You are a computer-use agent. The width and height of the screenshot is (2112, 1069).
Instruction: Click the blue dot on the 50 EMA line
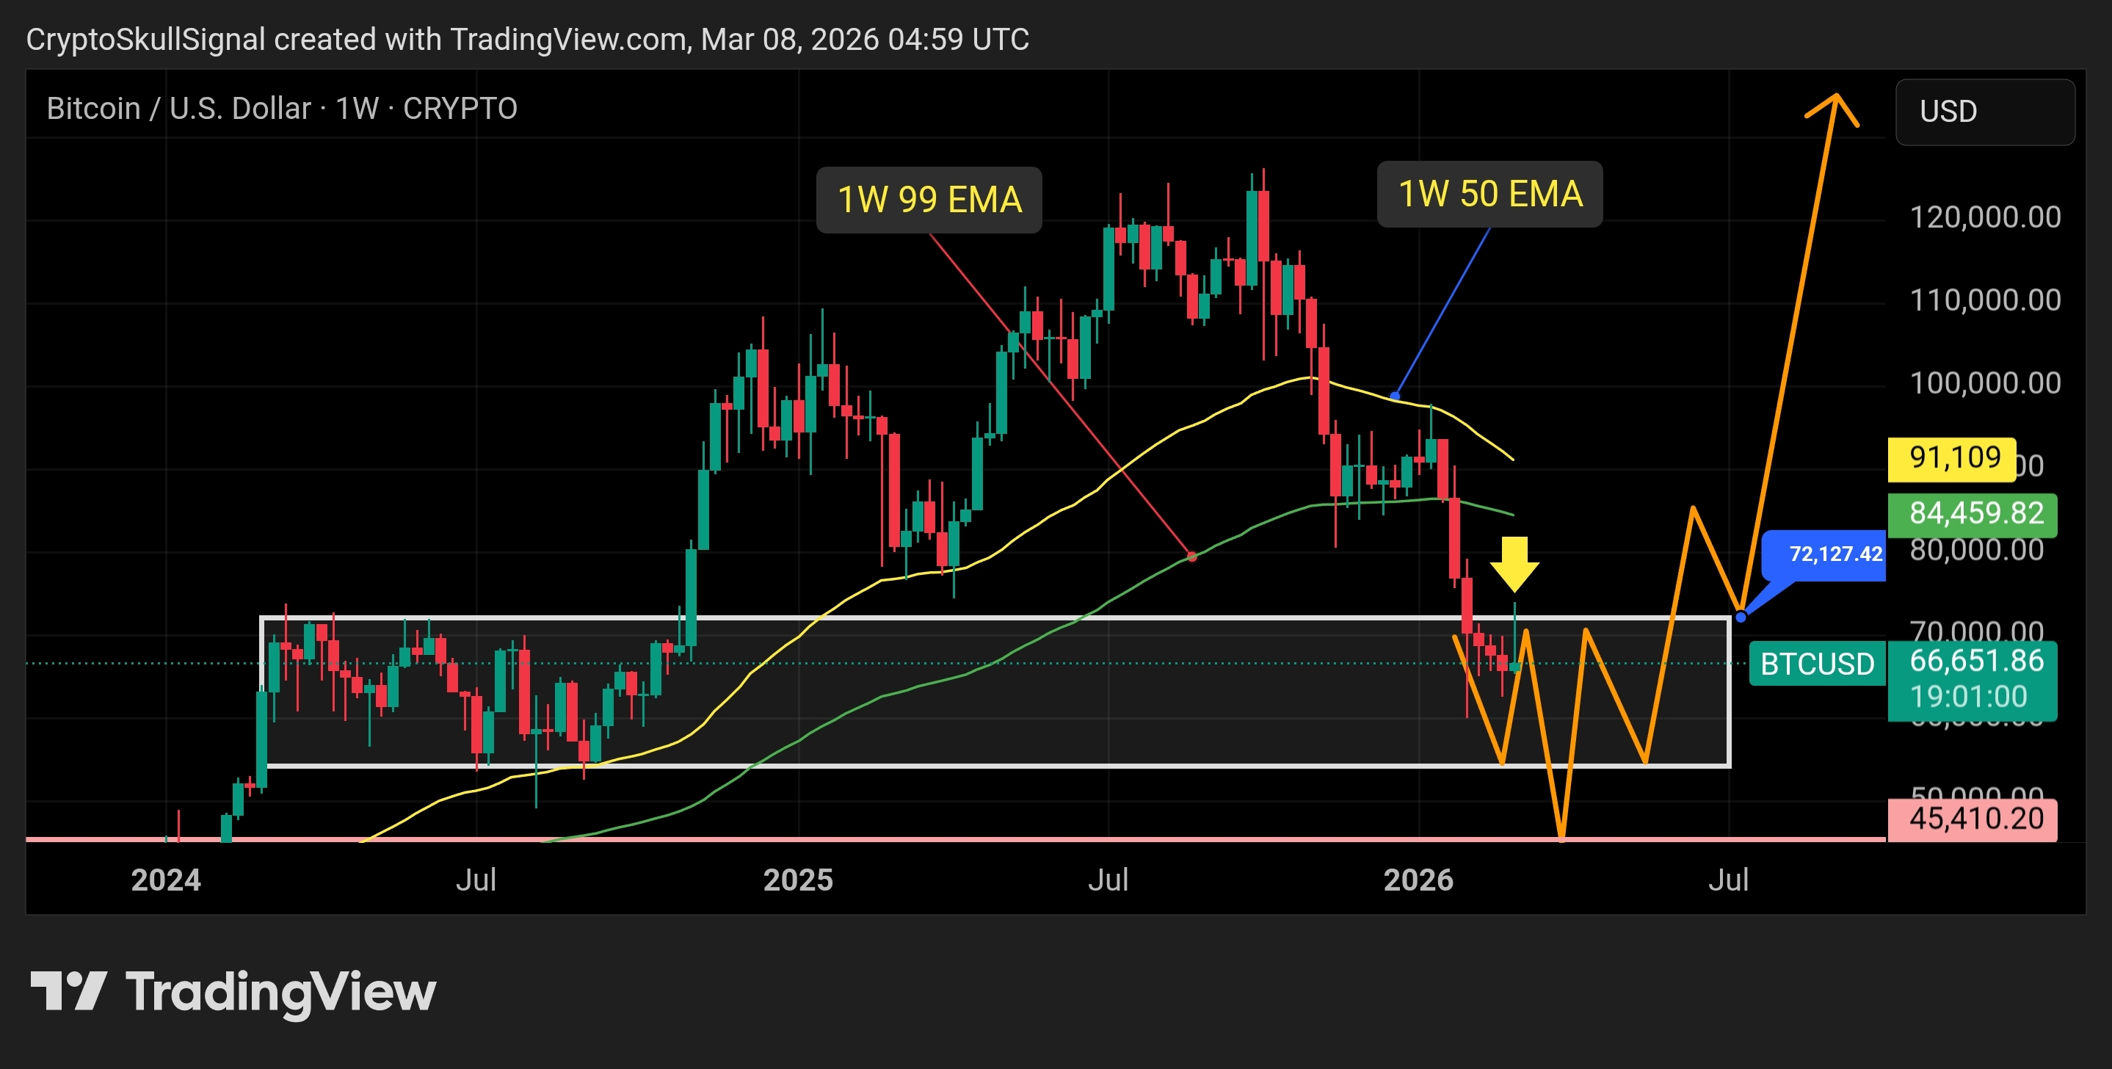pyautogui.click(x=1395, y=396)
